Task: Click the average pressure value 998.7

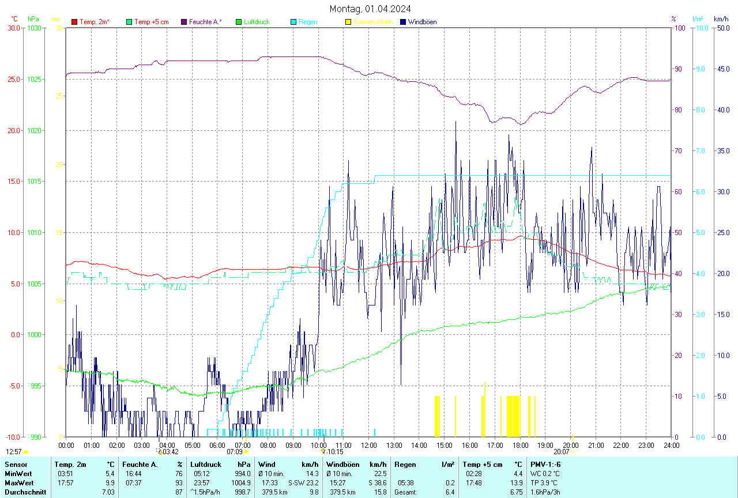Action: 242,492
